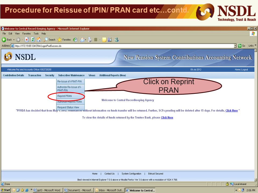Click Entrust Secured footer link
Viewport: 258px width, 193px height.
156,174
